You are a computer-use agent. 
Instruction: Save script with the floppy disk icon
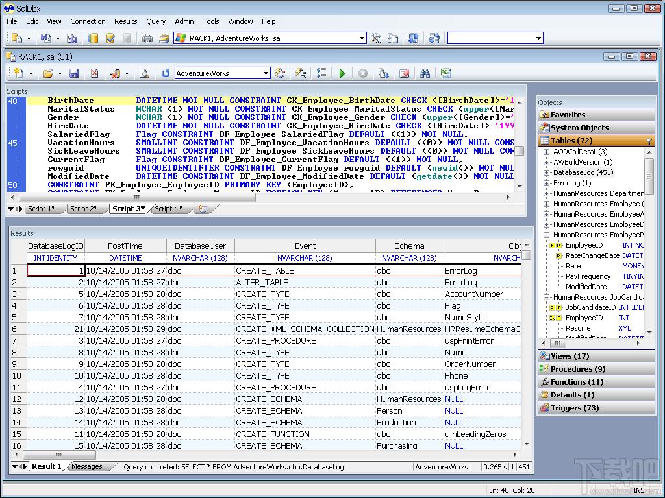74,73
